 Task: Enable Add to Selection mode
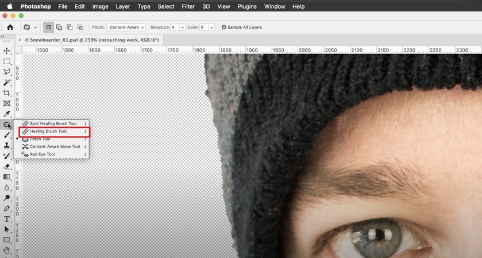[x=59, y=27]
